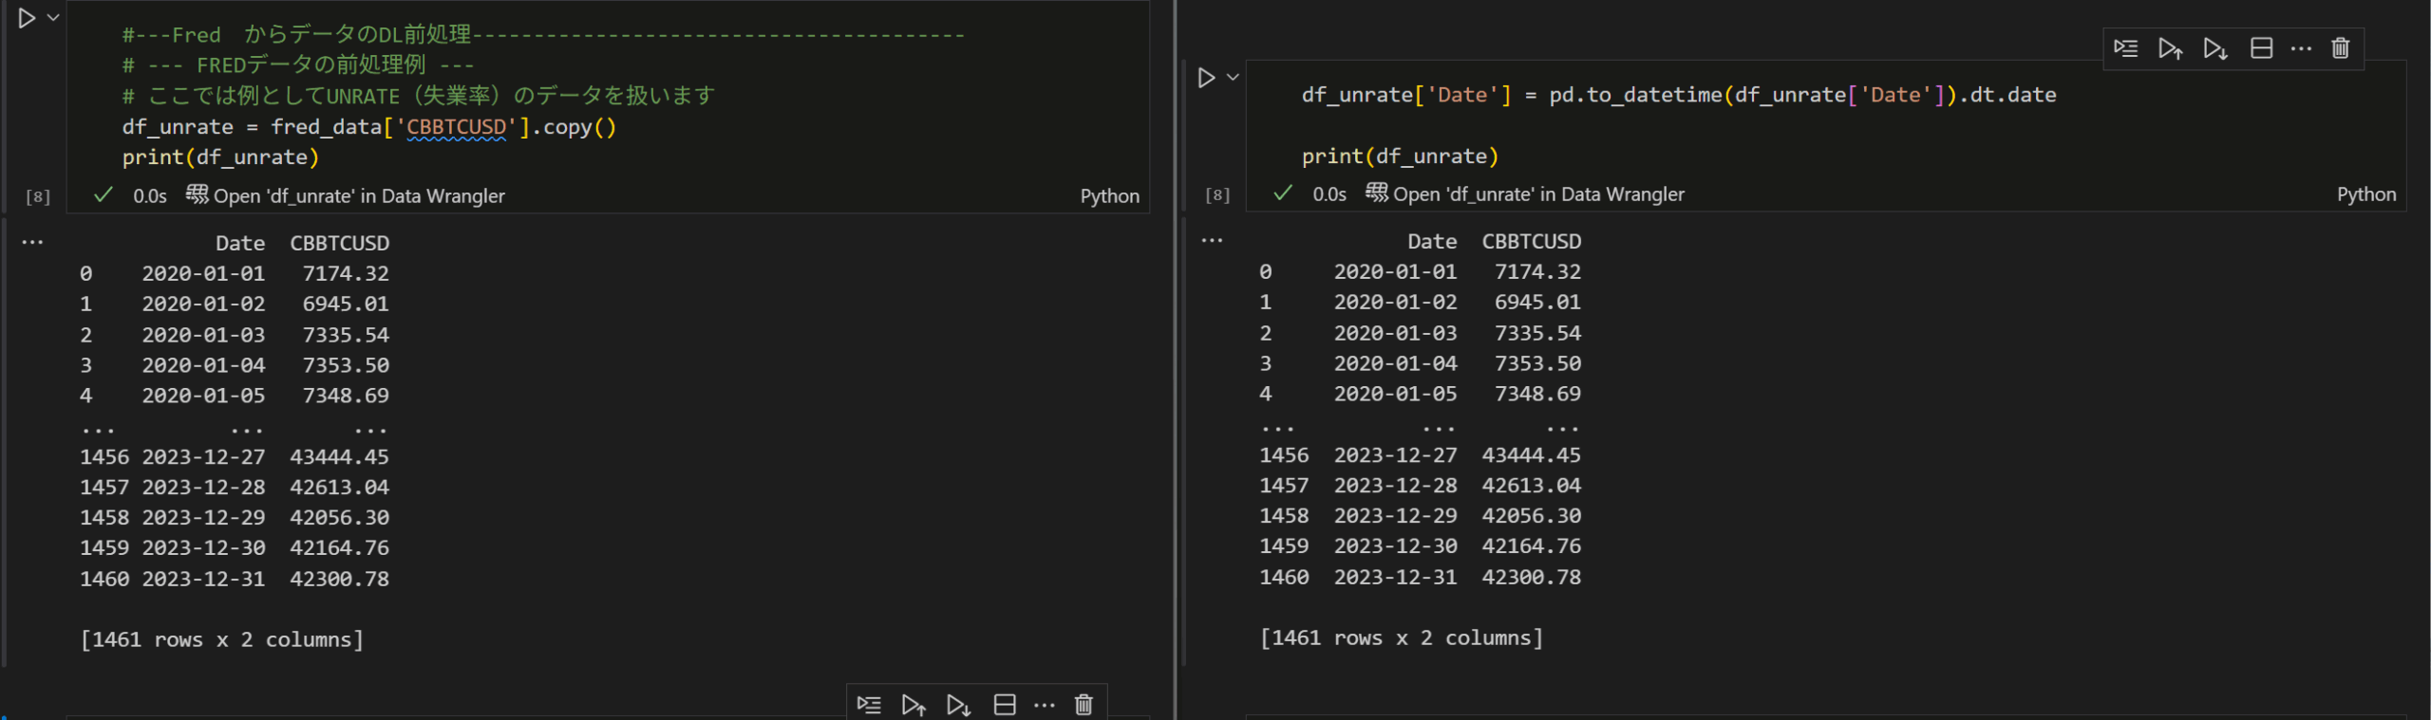The width and height of the screenshot is (2431, 720).
Task: Open left output more actions ellipsis
Action: 32,242
